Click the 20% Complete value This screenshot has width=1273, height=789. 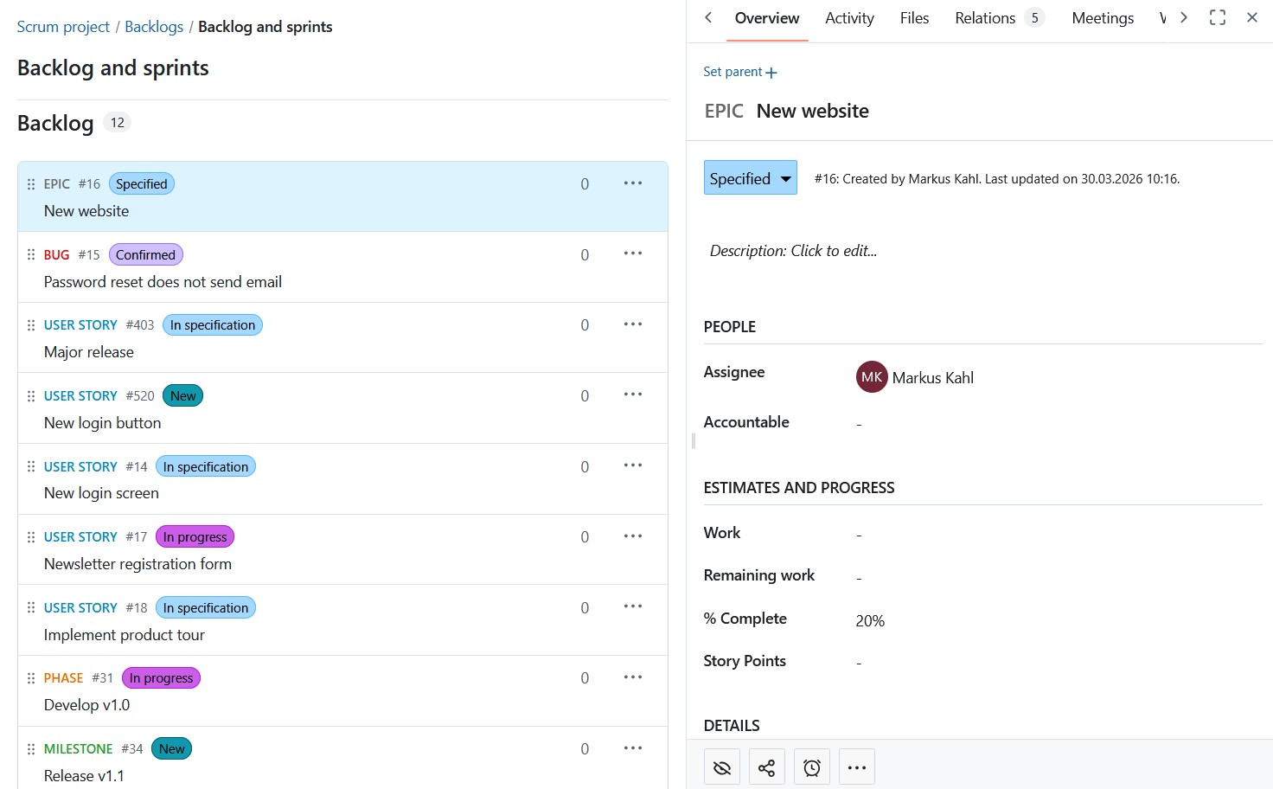pyautogui.click(x=870, y=620)
